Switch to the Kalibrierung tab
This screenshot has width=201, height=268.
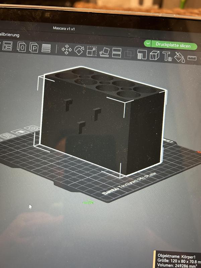9,35
